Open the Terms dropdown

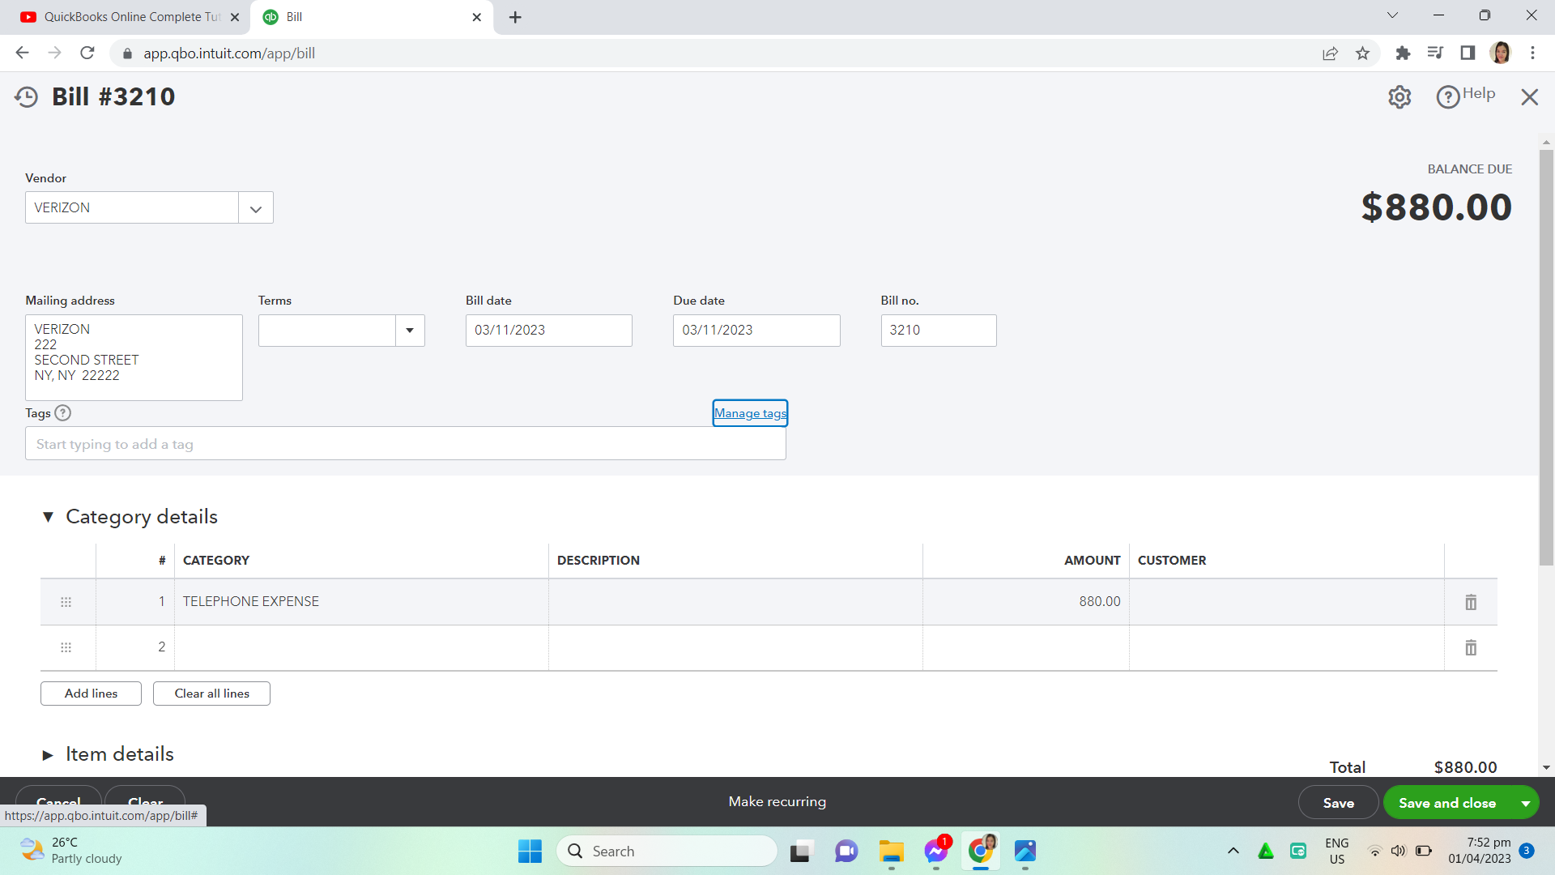[410, 331]
